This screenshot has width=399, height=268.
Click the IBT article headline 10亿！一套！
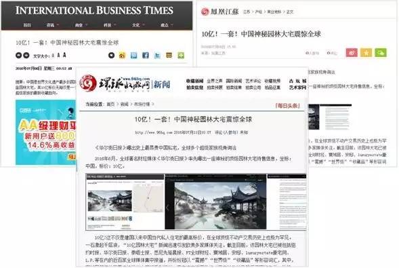click(67, 43)
